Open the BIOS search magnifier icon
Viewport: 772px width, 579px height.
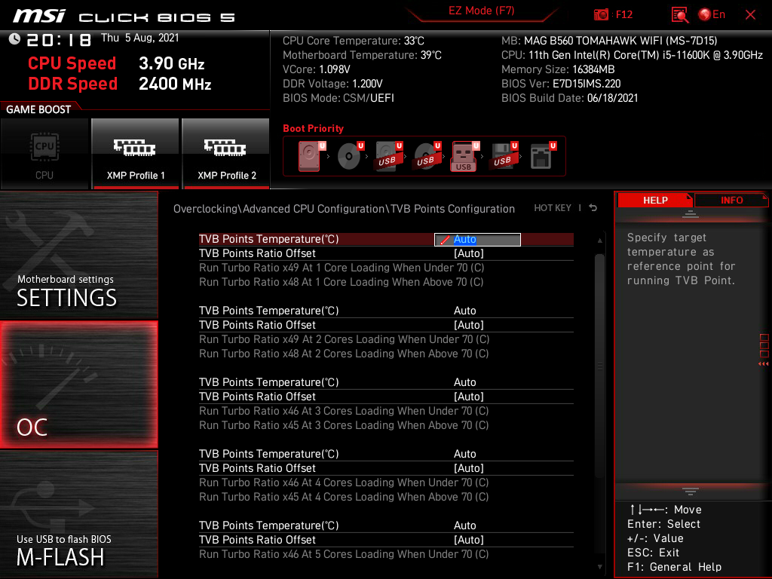coord(680,15)
